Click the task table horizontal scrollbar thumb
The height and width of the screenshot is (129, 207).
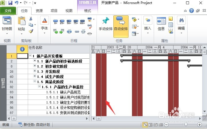[14, 118]
